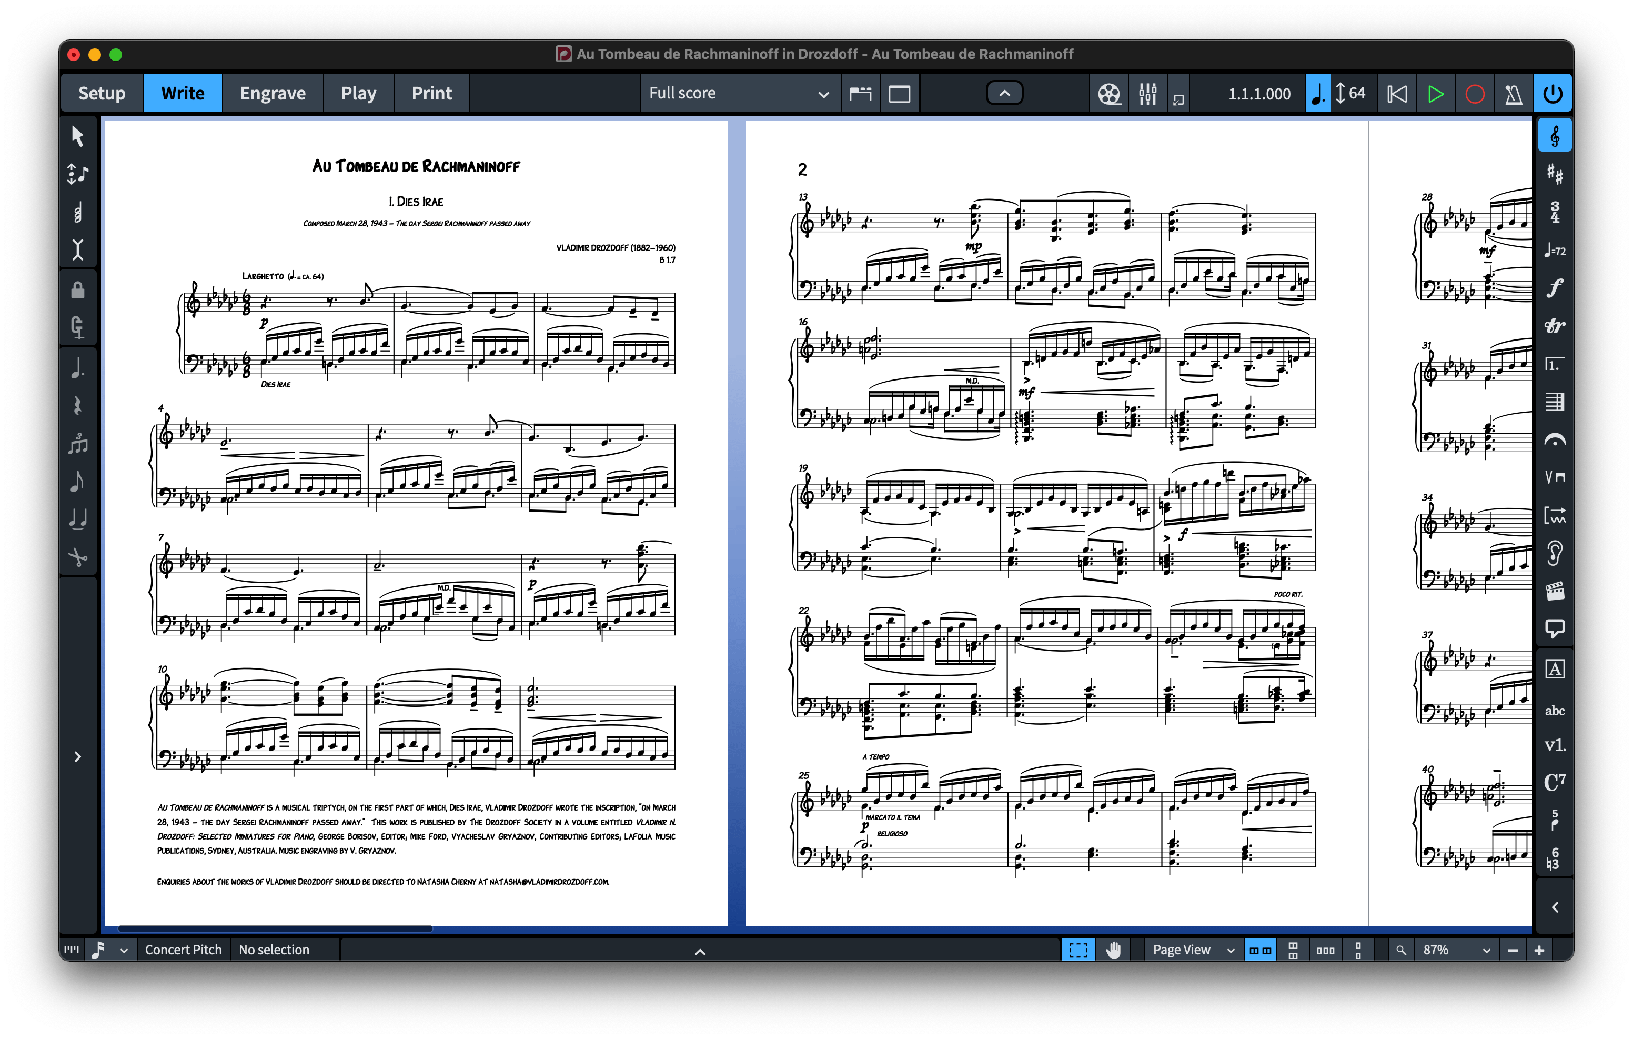The width and height of the screenshot is (1633, 1039).
Task: Show the keyboard panel icon in status bar
Action: [72, 950]
